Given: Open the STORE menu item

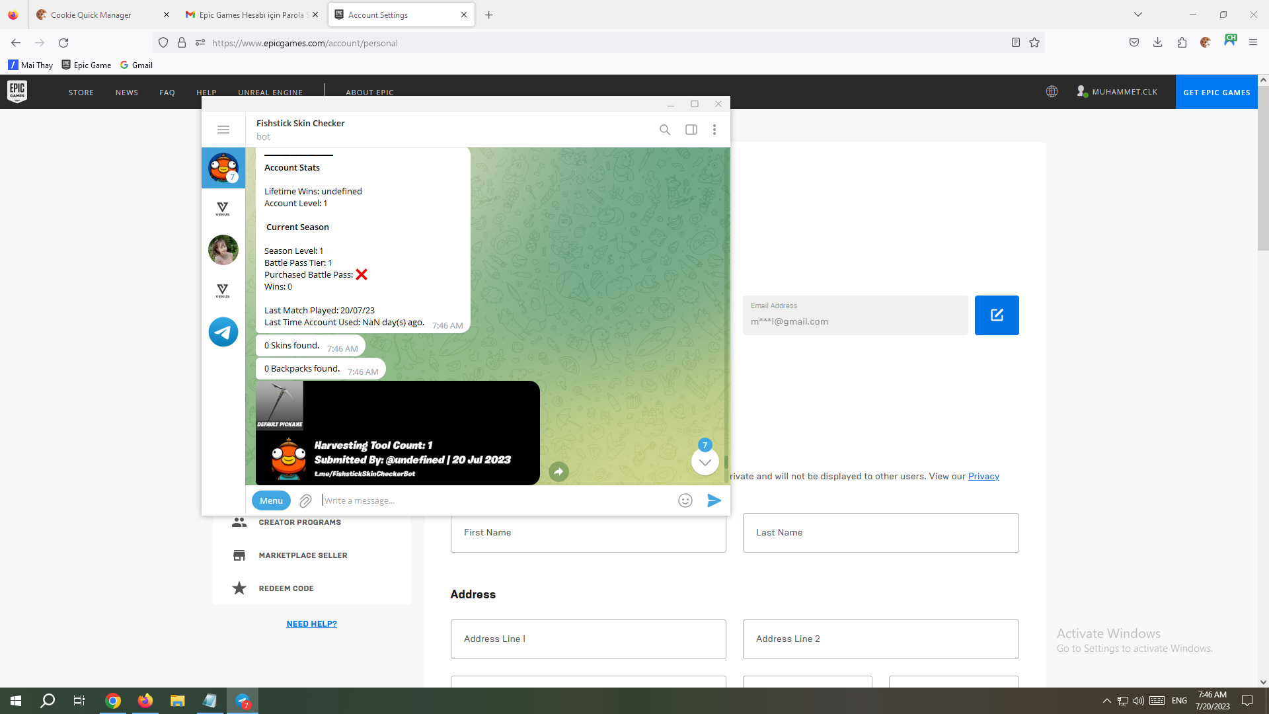Looking at the screenshot, I should point(81,93).
